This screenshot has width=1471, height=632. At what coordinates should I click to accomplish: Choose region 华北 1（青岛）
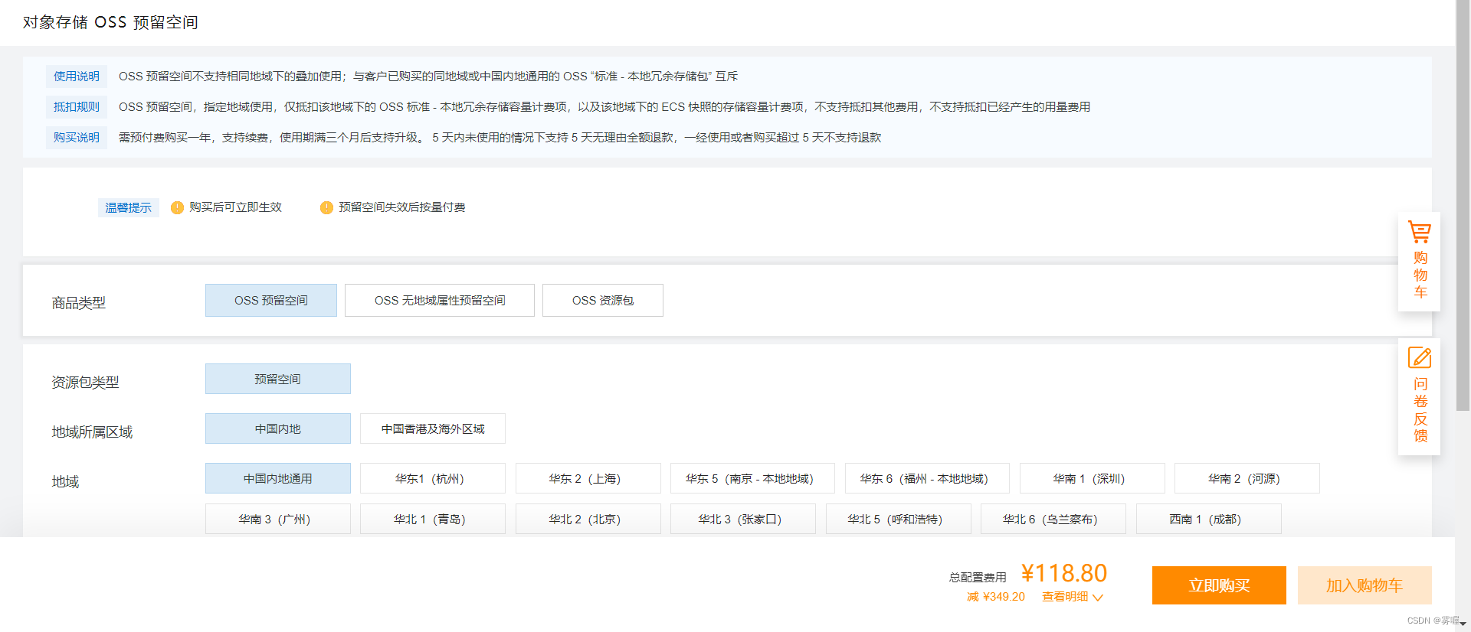[433, 519]
